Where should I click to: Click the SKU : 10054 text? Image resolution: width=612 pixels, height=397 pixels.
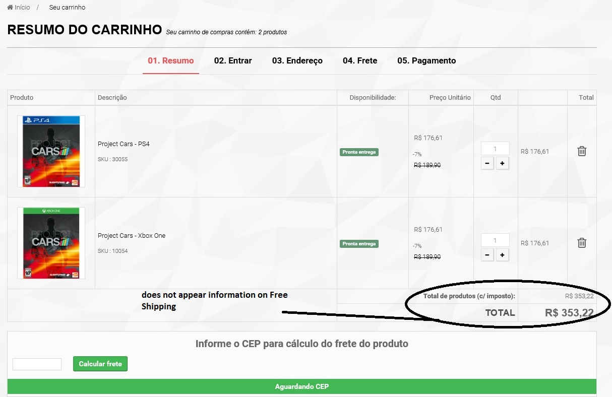[113, 251]
